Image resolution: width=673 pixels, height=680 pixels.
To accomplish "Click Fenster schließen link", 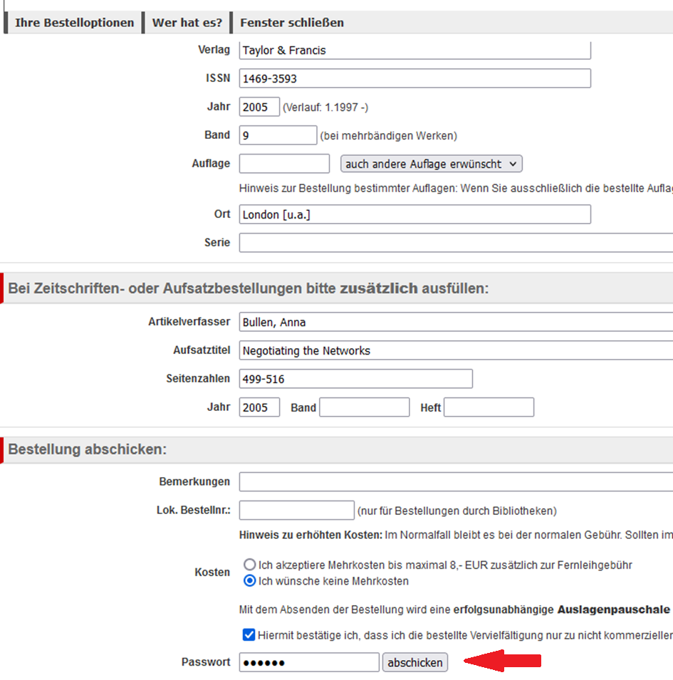I will pos(291,23).
